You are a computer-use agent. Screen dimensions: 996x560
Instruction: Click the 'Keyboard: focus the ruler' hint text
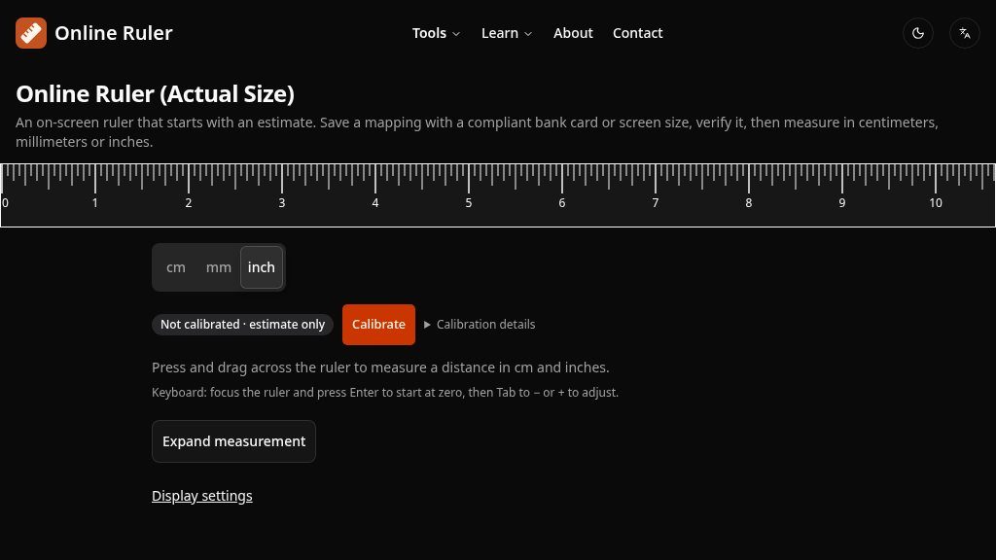tap(385, 393)
